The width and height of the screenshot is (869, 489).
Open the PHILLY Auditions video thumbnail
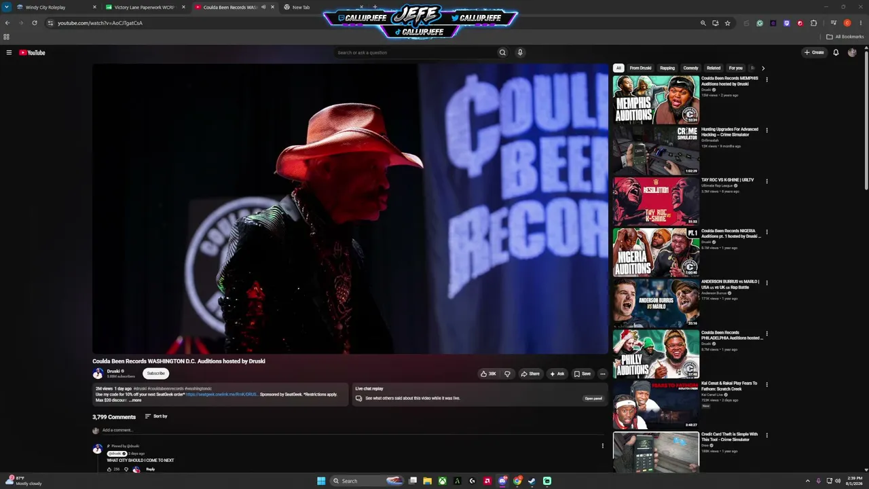pos(656,354)
